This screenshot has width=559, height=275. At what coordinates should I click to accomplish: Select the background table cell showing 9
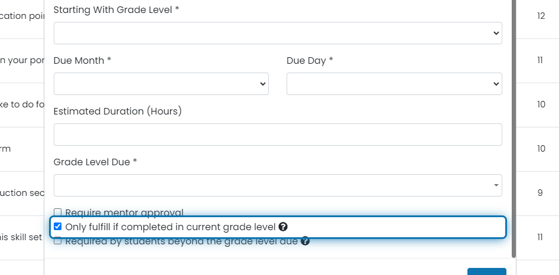pos(539,193)
